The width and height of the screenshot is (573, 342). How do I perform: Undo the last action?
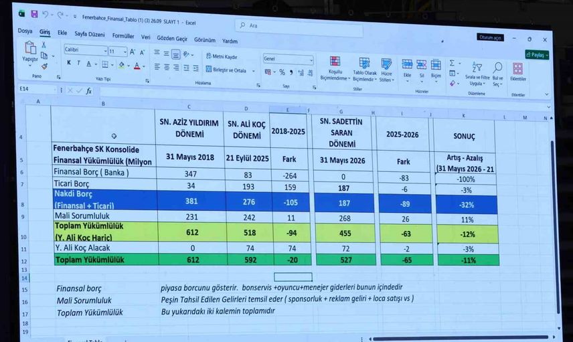point(46,15)
